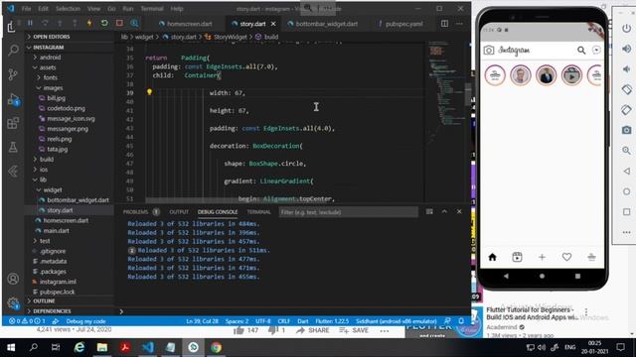
Task: Open the Terminal menu
Action: coord(151,9)
